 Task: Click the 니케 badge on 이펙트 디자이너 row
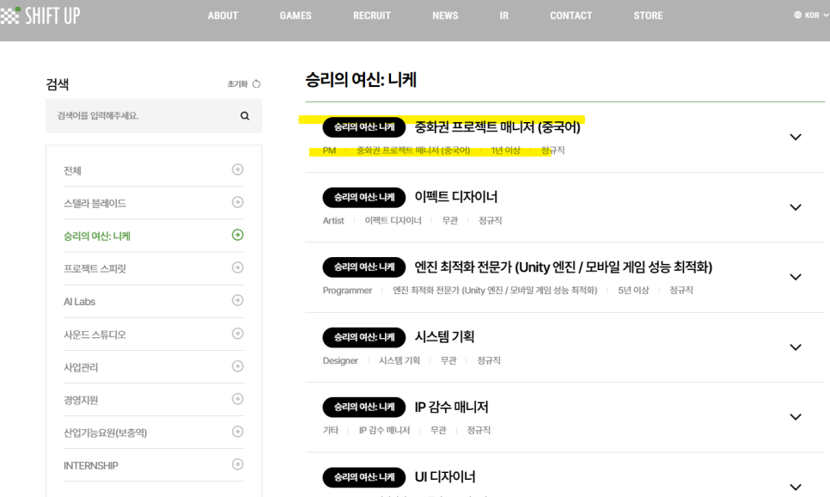(x=364, y=197)
